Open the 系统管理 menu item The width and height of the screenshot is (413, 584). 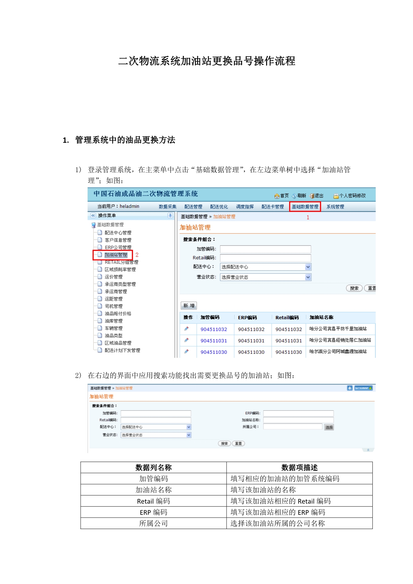335,207
